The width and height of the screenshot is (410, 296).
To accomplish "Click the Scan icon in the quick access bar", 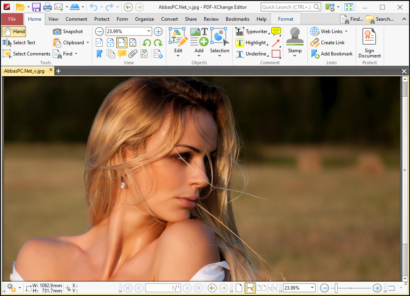I will 75,7.
